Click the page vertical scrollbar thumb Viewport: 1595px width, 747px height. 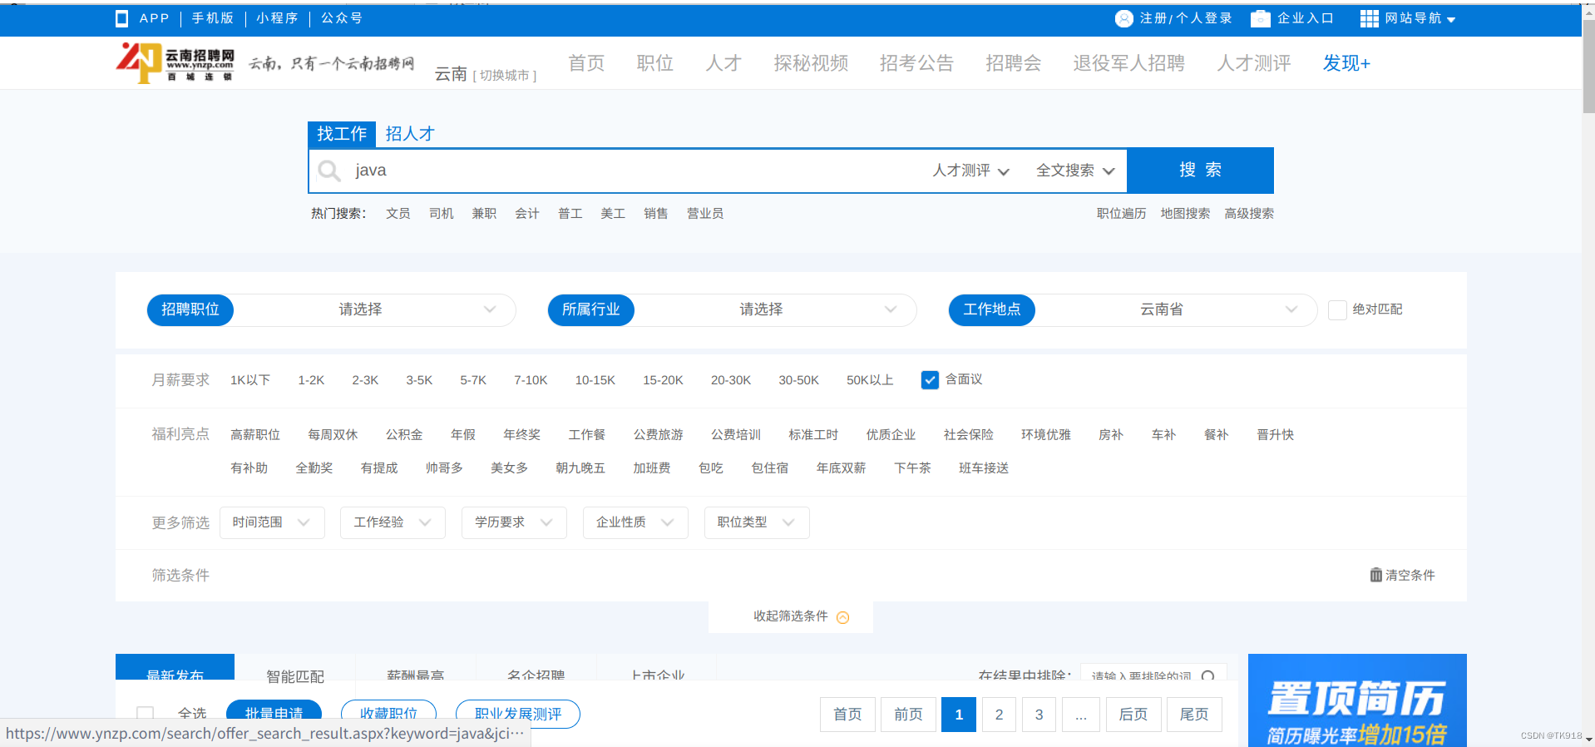point(1588,67)
